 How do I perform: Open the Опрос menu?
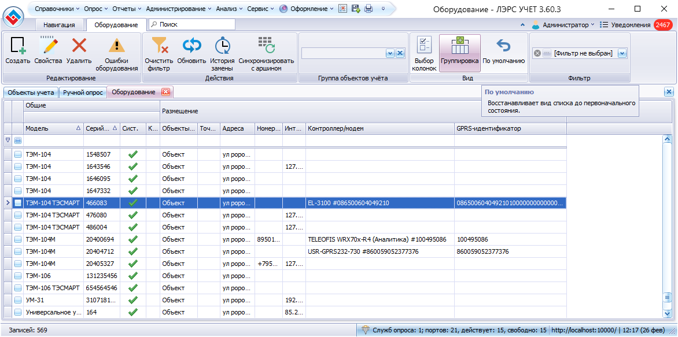[x=97, y=8]
